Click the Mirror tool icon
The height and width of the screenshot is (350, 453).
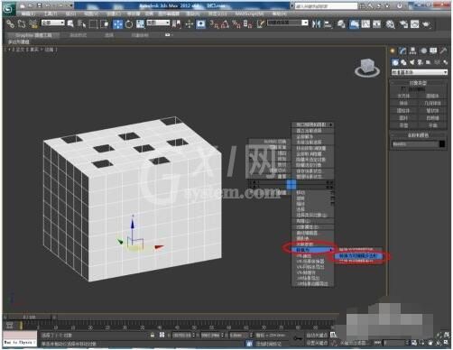(x=316, y=24)
